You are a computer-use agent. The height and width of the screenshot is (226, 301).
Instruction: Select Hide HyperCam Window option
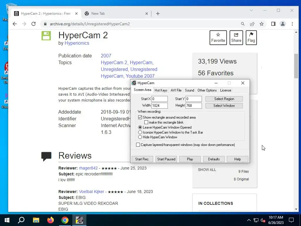[x=140, y=137]
